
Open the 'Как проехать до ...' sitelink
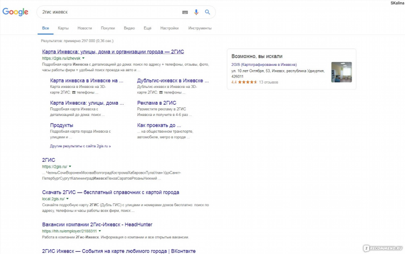coord(159,125)
